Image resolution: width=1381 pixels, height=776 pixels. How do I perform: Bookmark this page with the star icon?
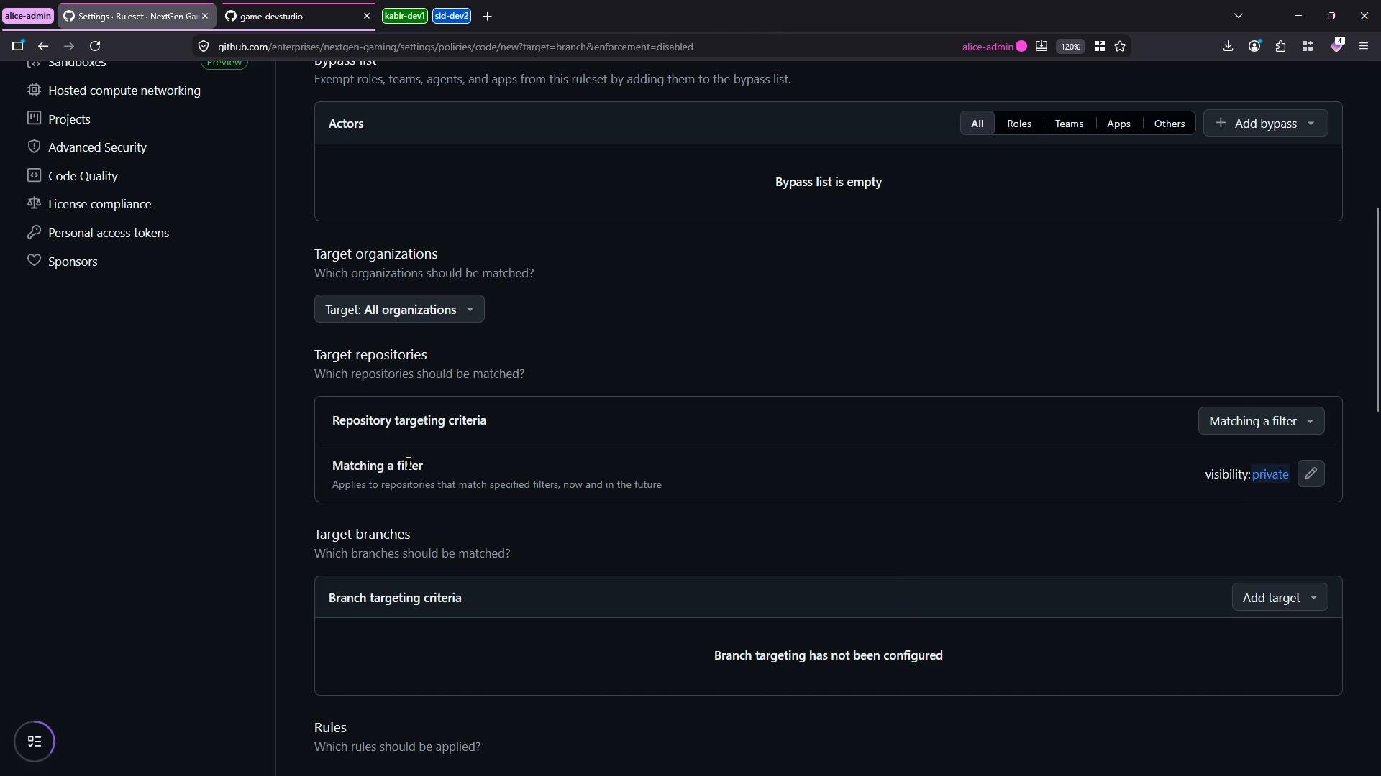(x=1120, y=47)
